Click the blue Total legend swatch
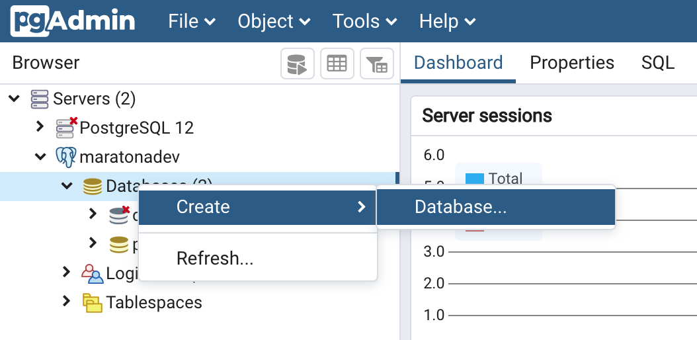 tap(475, 179)
